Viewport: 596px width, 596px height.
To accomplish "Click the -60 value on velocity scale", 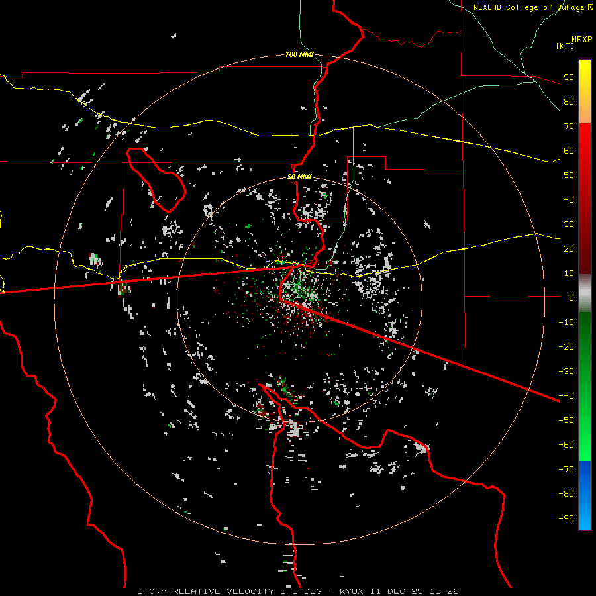I will point(566,445).
